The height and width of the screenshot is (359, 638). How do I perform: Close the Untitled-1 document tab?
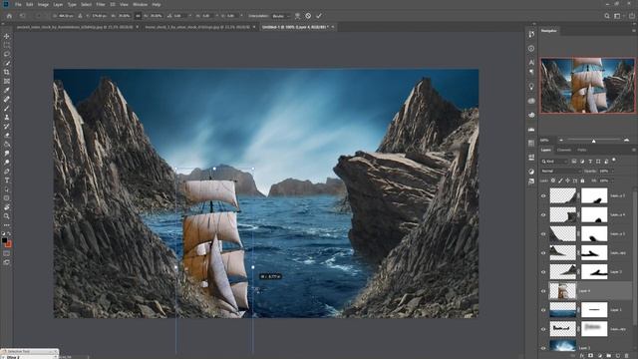coord(332,27)
